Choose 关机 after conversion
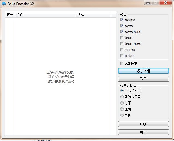174x141 pixels. (x=122, y=115)
